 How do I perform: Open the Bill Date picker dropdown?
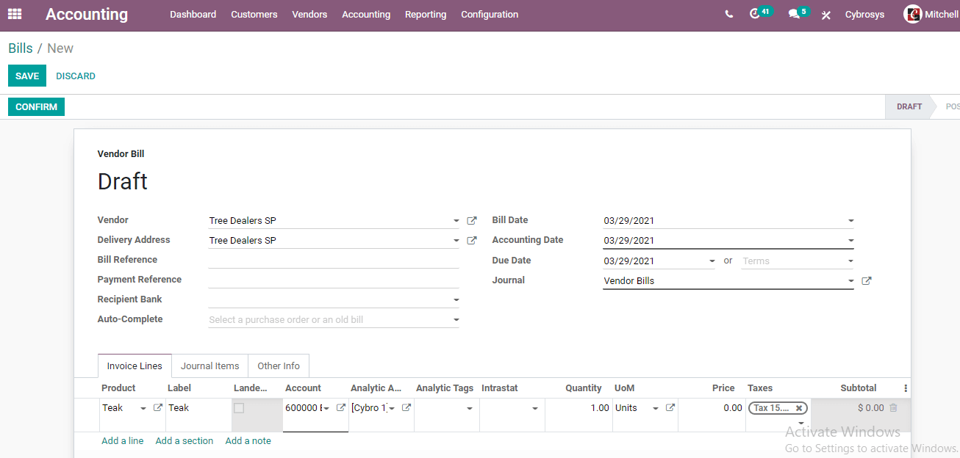[x=850, y=221]
